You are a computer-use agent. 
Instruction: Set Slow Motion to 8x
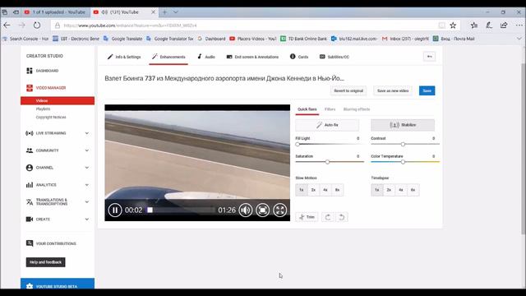click(x=338, y=190)
